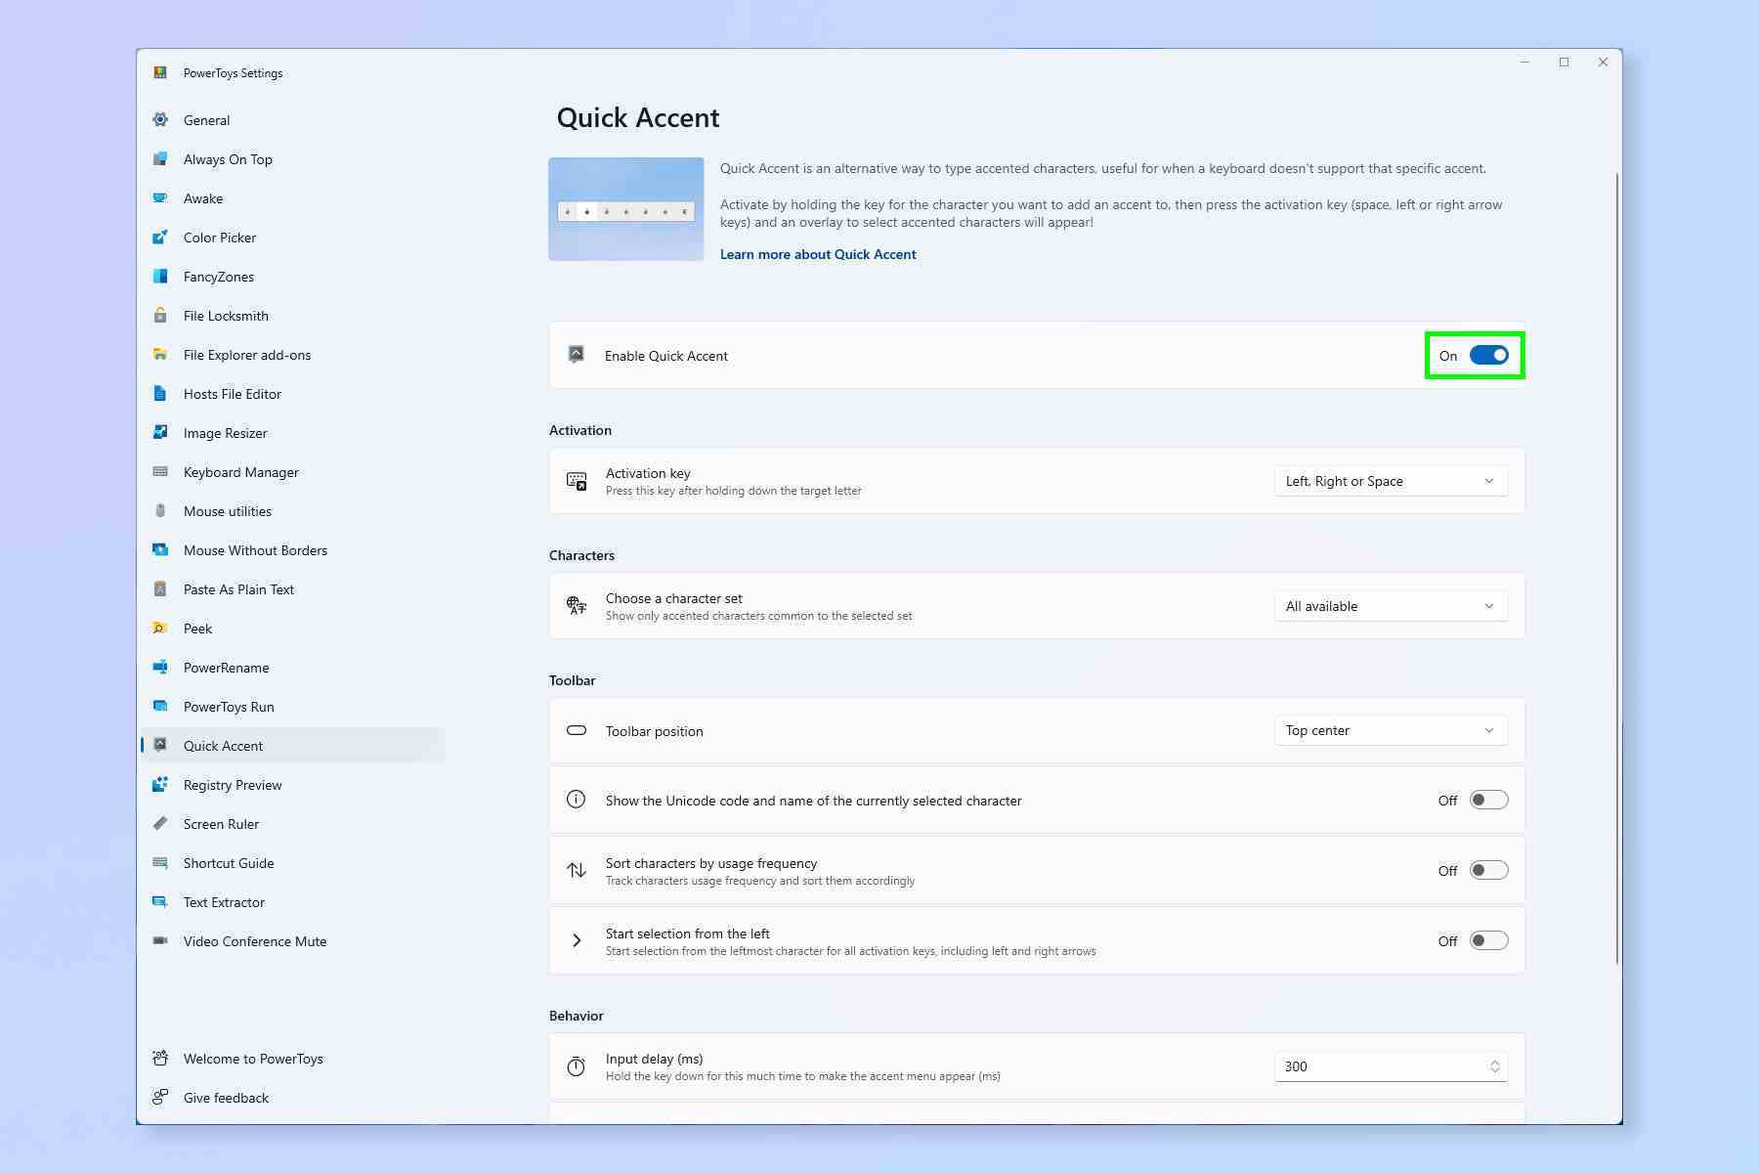Go to the Screen Ruler page

(x=293, y=824)
